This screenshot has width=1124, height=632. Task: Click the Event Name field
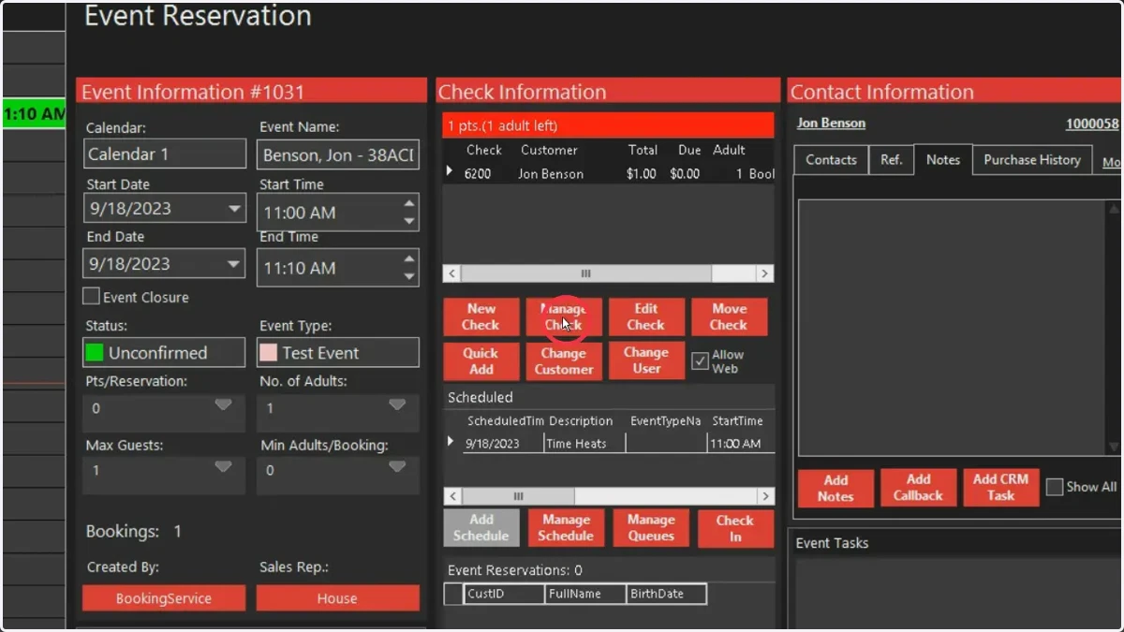tap(338, 154)
